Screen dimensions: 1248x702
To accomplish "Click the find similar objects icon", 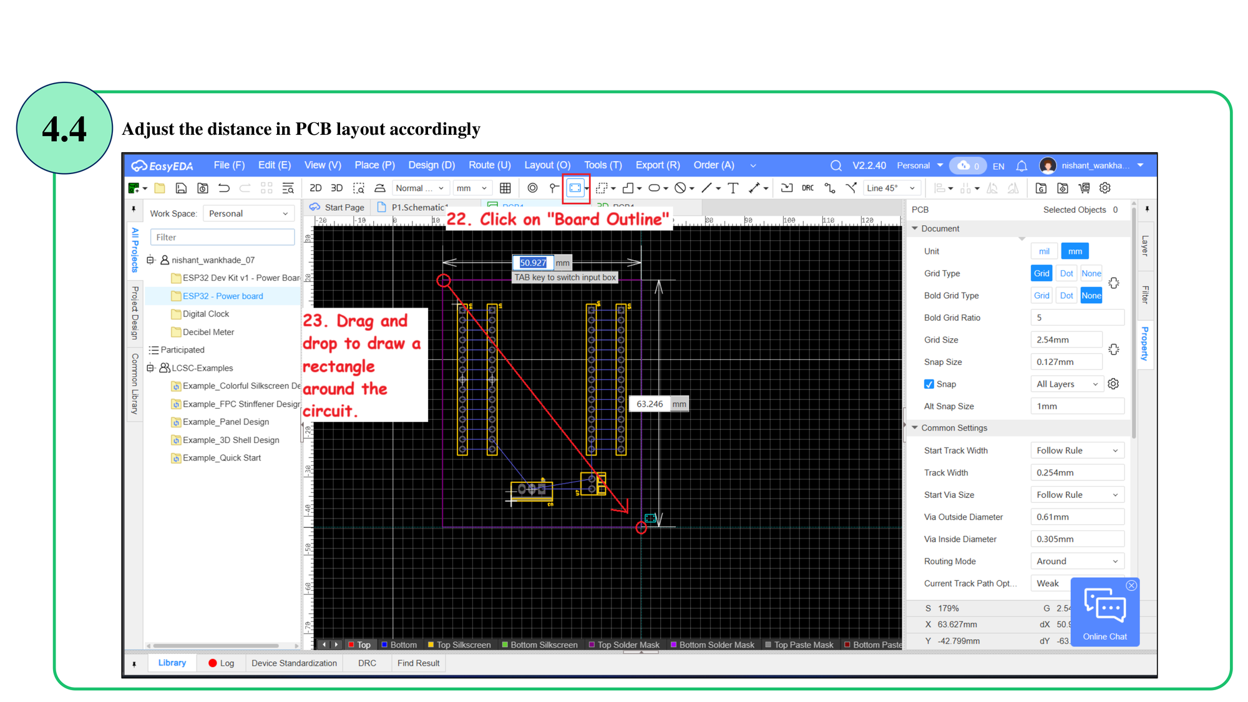I will tap(288, 188).
